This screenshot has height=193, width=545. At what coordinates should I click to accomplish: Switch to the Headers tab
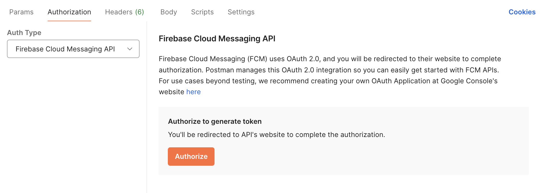tap(119, 12)
